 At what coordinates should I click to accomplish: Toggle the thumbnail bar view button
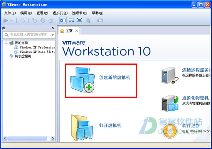(x=71, y=20)
